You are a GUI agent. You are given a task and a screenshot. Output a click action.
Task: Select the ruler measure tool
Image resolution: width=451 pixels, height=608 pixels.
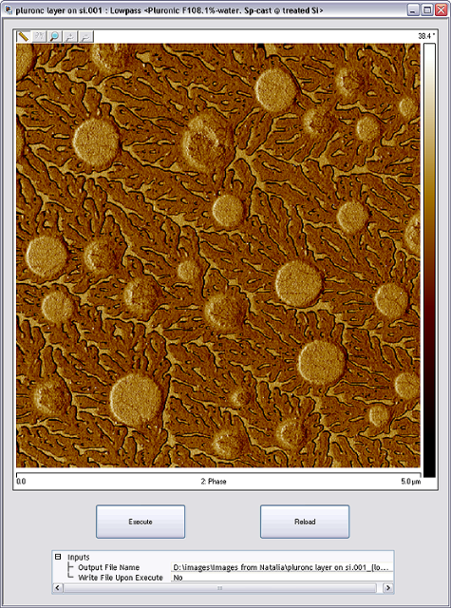[x=23, y=36]
